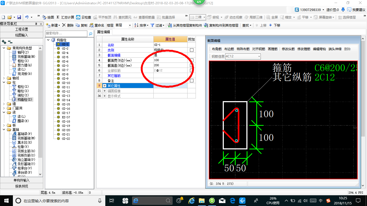Screen dimensions: 367x206
Task: Expand the 轴线 folder
Action: point(4,78)
